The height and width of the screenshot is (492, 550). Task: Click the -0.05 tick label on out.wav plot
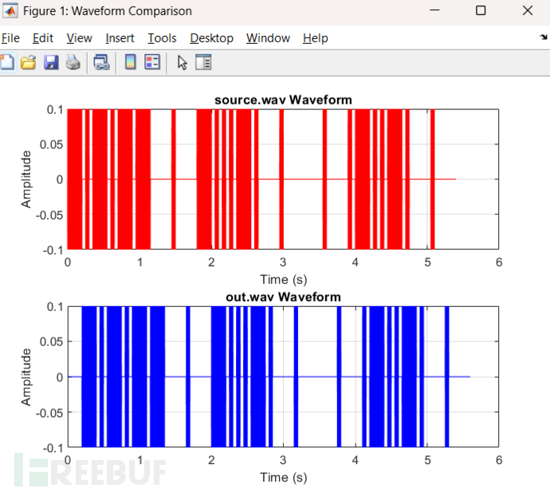(49, 413)
